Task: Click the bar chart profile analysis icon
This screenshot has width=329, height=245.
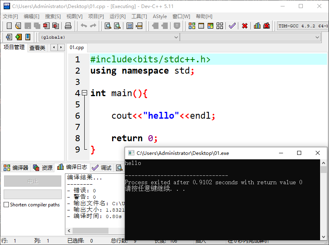Action: click(x=257, y=26)
